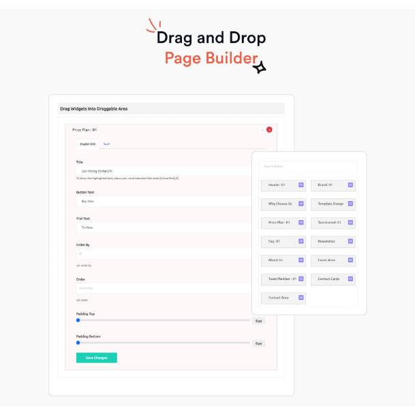Screen dimensions: 415x415
Task: Click the icon on Newsletter widget
Action: coord(350,241)
